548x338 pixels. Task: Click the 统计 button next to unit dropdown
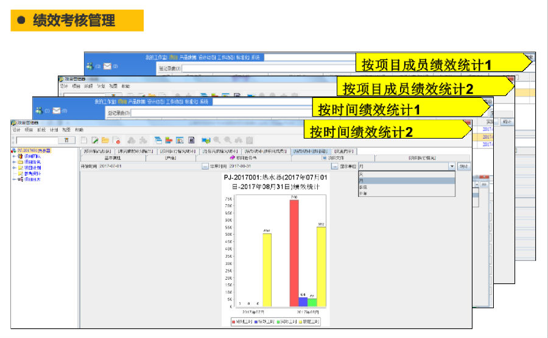464,167
